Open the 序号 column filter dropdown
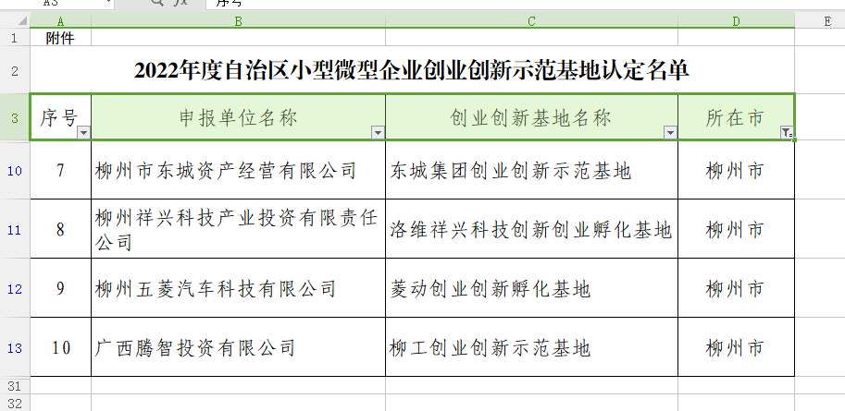845x411 pixels. click(x=84, y=133)
